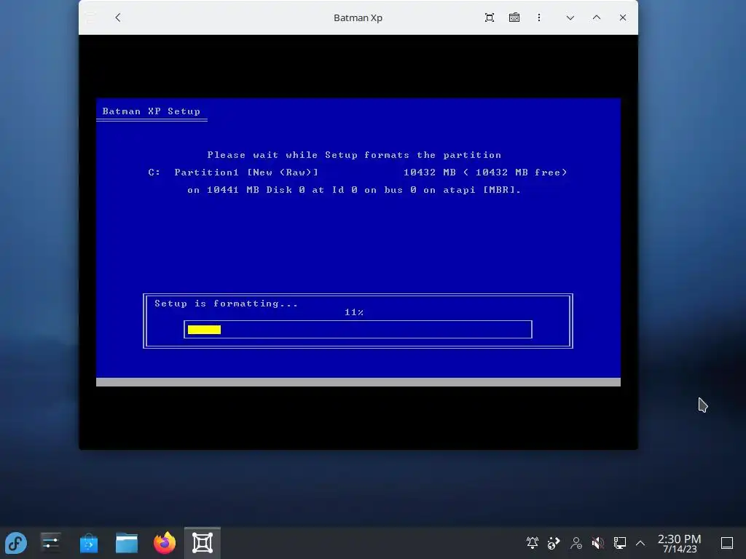The height and width of the screenshot is (559, 746).
Task: Go back using the header back arrow
Action: click(118, 17)
